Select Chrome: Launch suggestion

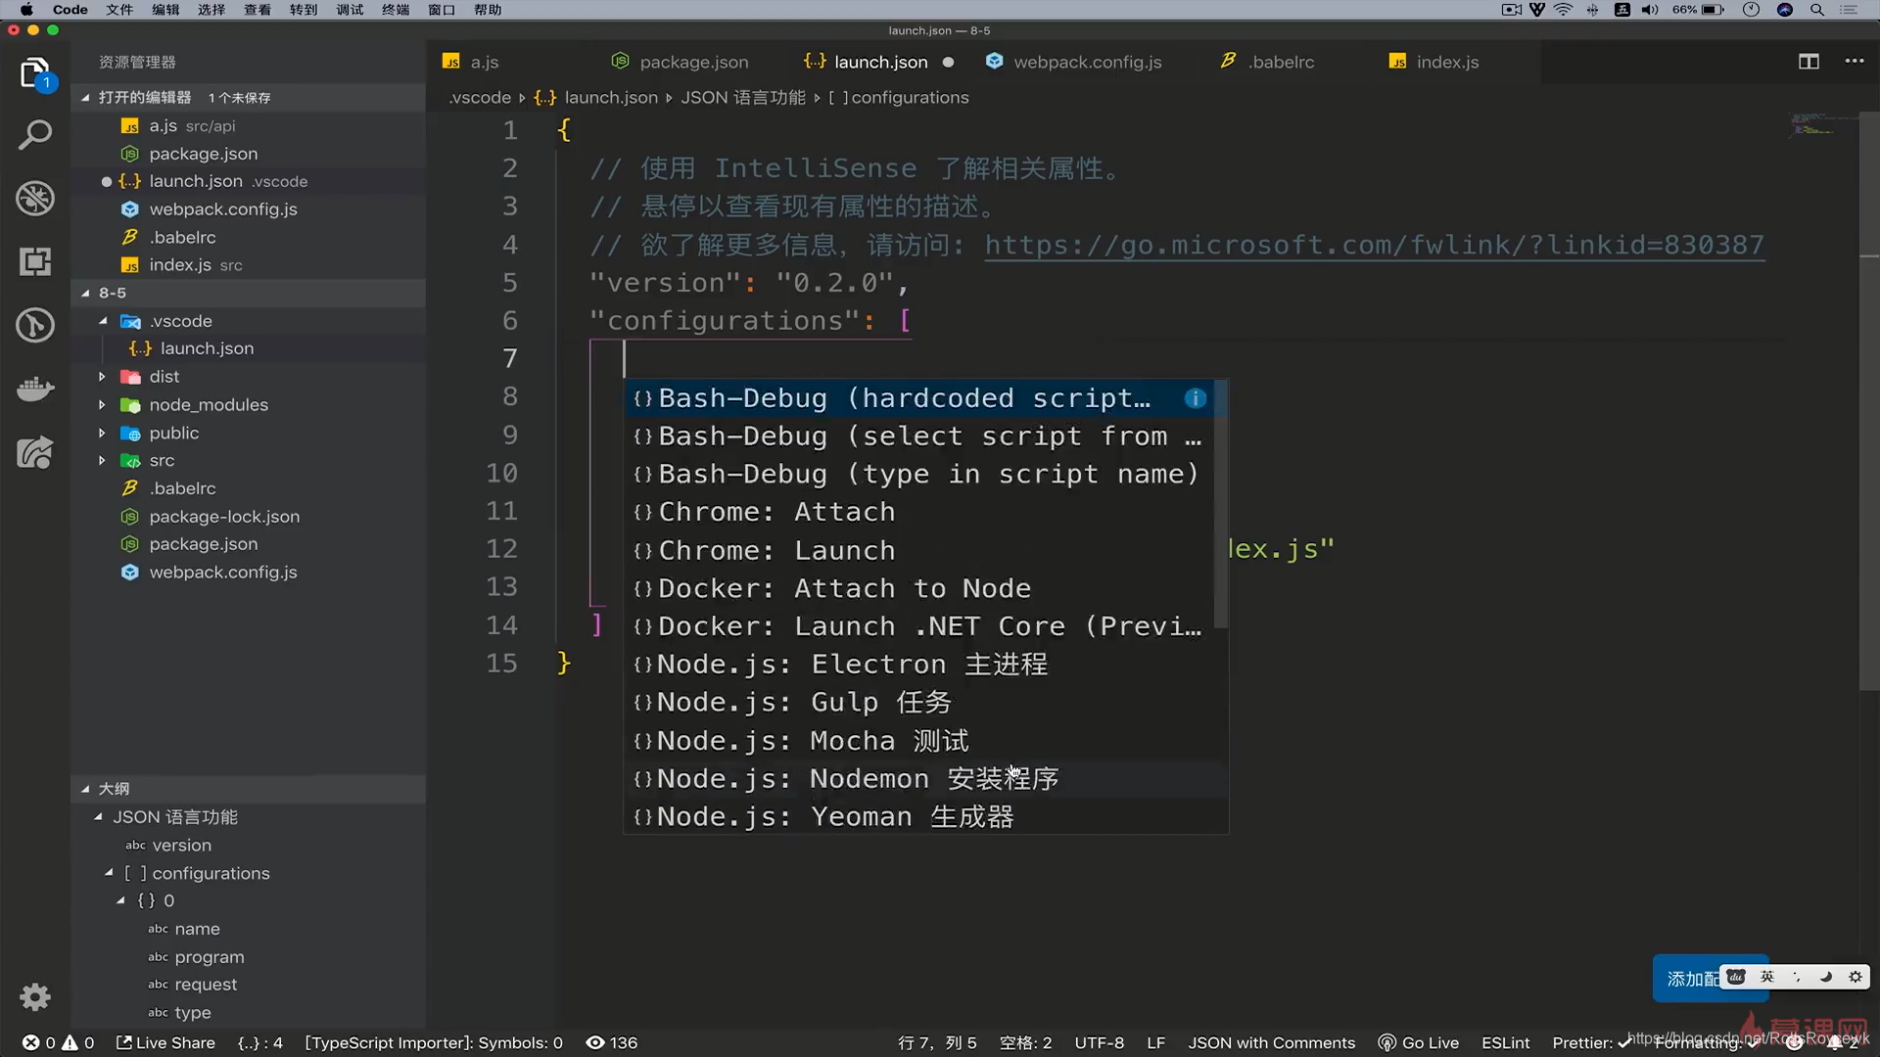pyautogui.click(x=920, y=551)
